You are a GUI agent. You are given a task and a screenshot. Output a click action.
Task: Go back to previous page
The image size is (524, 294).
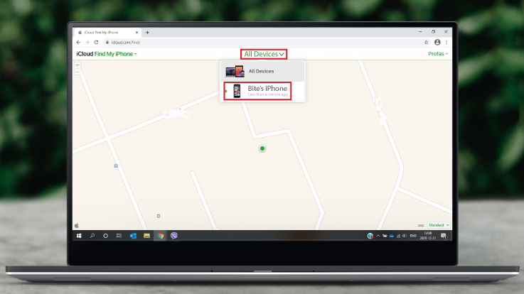[x=78, y=43]
